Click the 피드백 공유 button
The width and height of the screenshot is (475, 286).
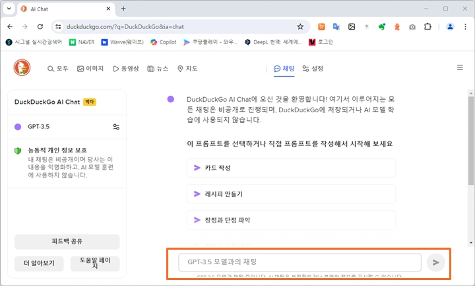(67, 242)
